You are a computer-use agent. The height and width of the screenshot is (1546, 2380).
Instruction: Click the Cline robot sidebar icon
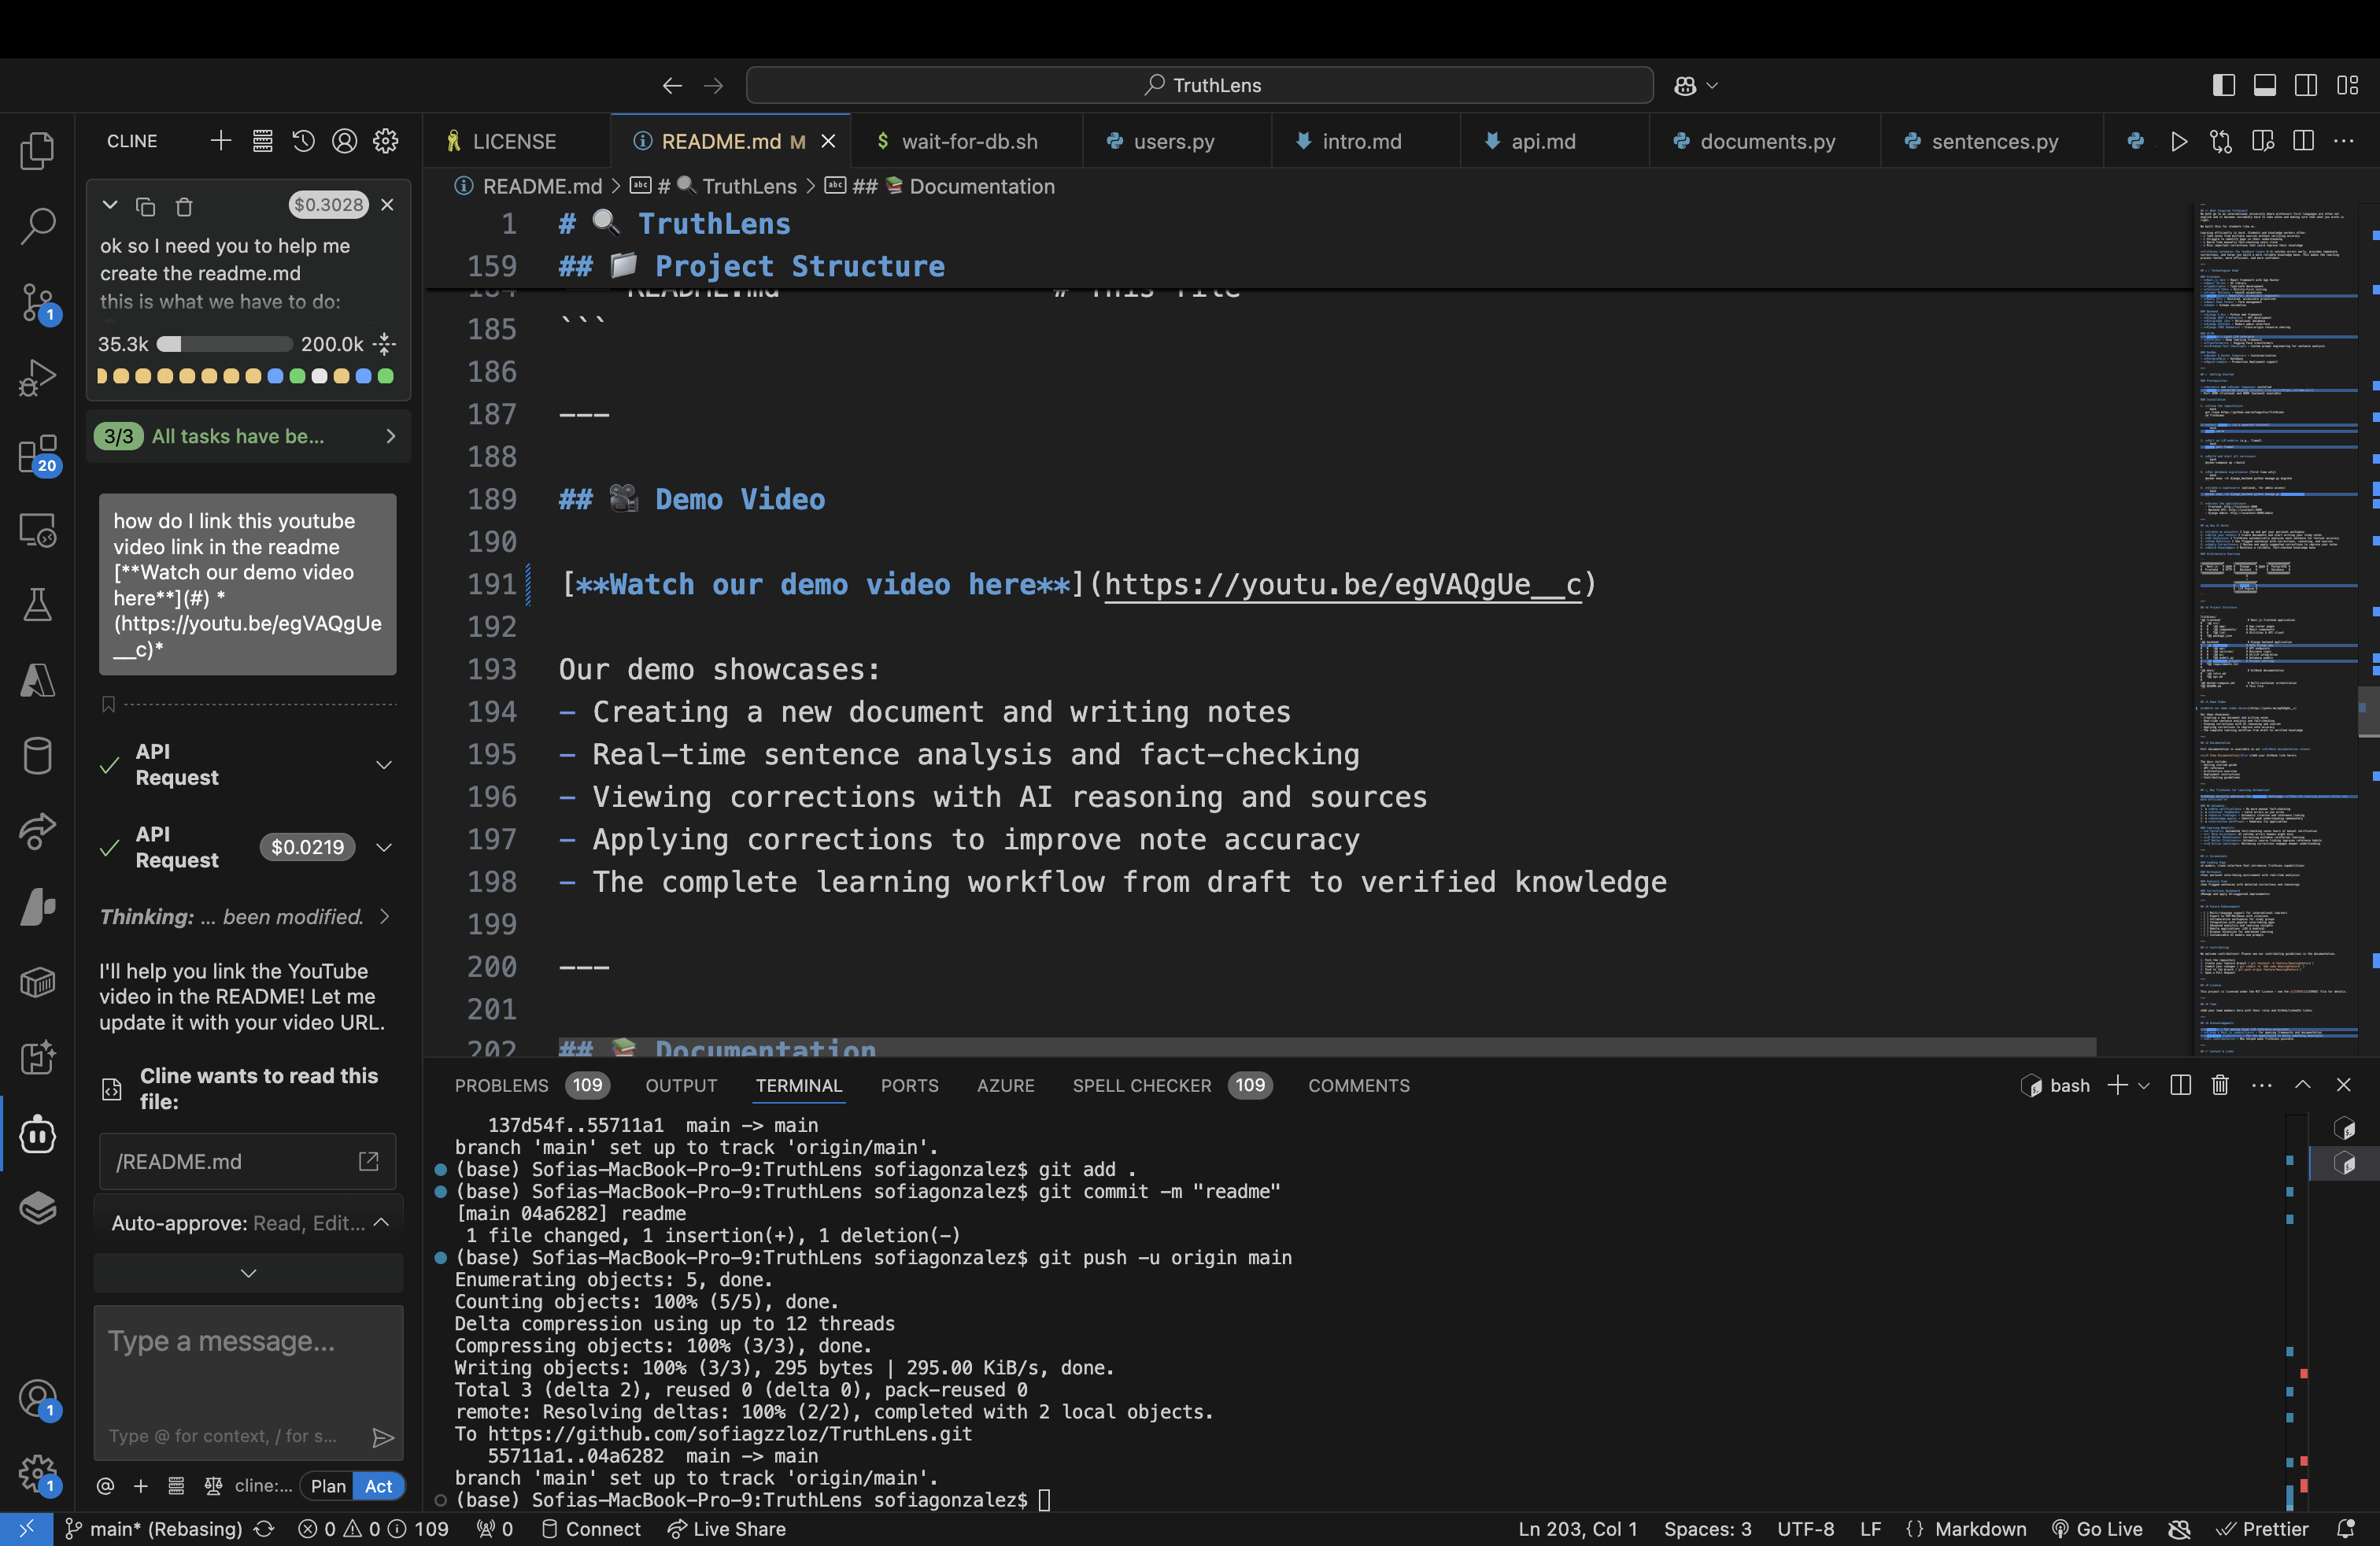point(37,1134)
